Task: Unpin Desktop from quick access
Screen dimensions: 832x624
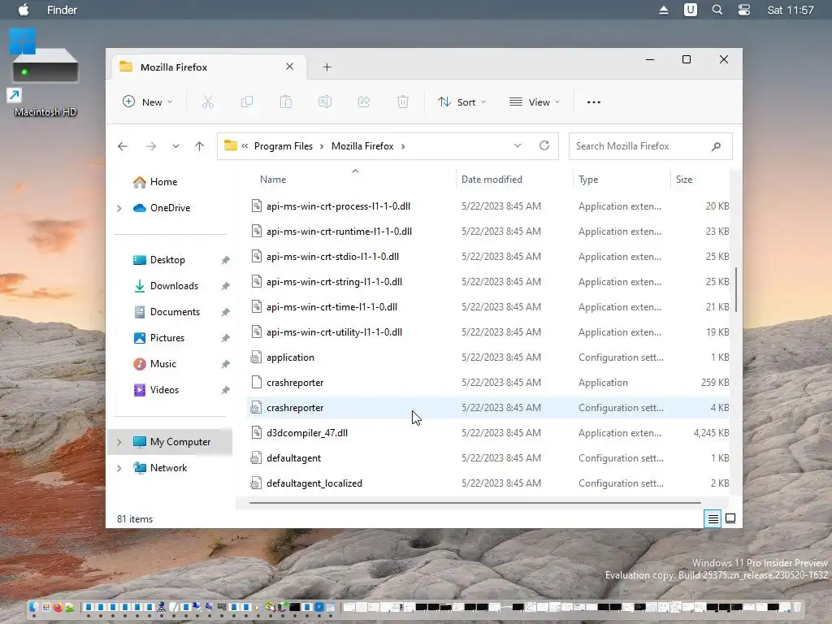Action: 226,260
